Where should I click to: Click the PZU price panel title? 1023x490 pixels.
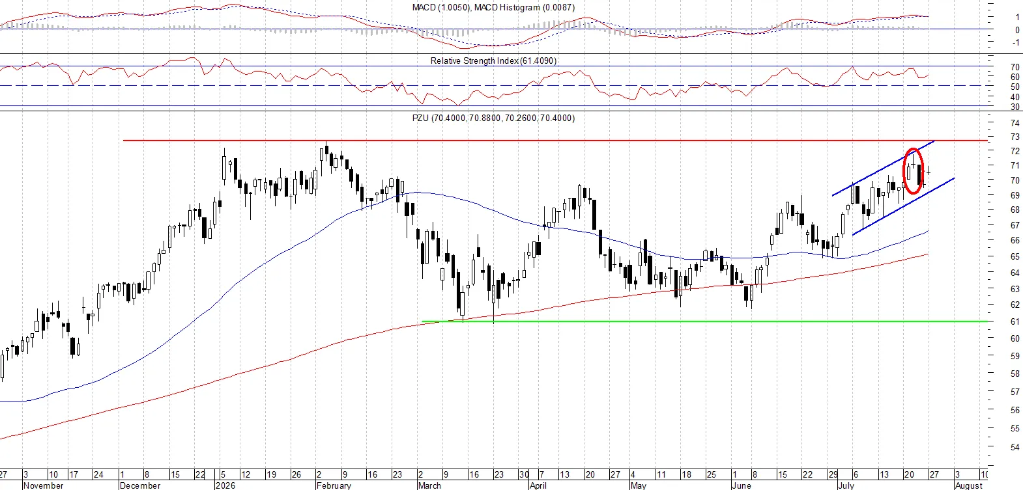(494, 118)
